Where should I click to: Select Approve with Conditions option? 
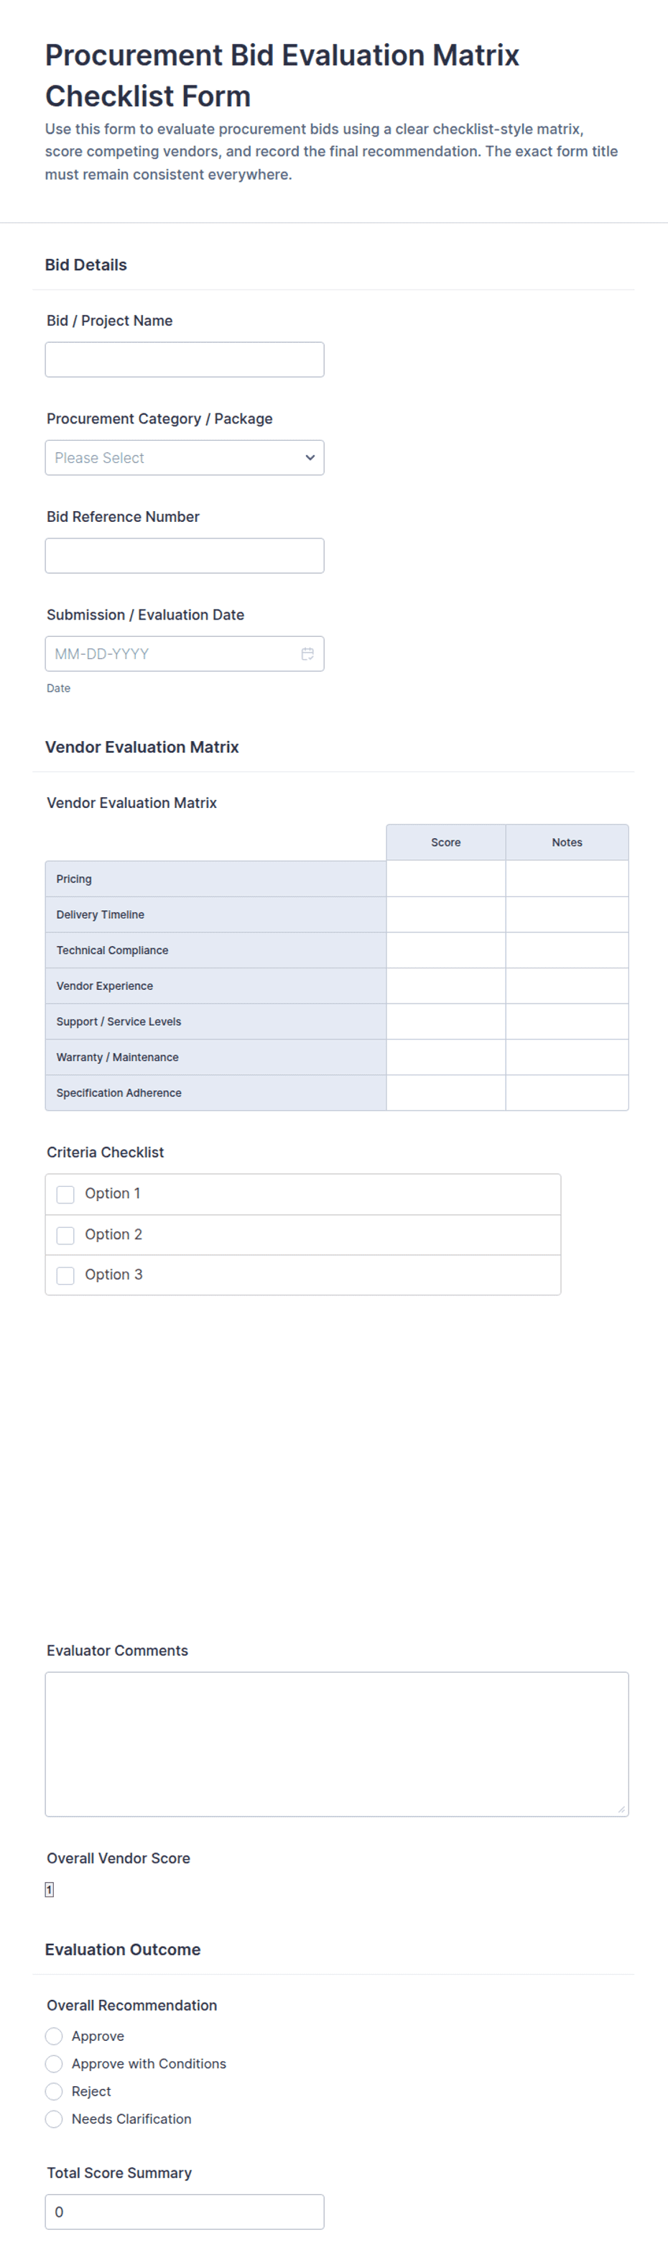pos(54,2064)
